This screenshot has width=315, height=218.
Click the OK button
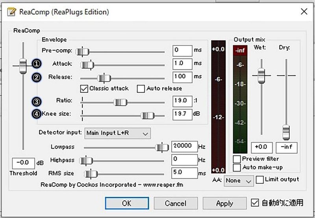coord(127,203)
